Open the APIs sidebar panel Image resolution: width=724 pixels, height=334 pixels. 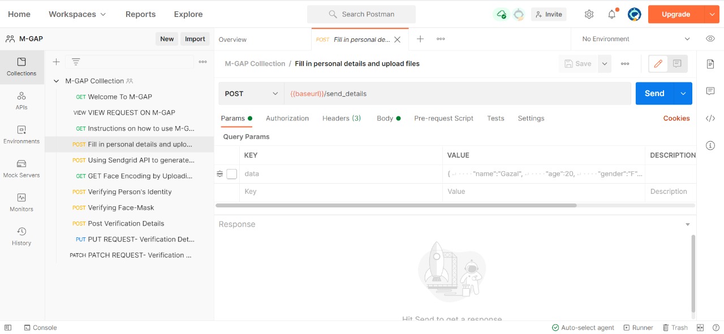click(x=21, y=101)
